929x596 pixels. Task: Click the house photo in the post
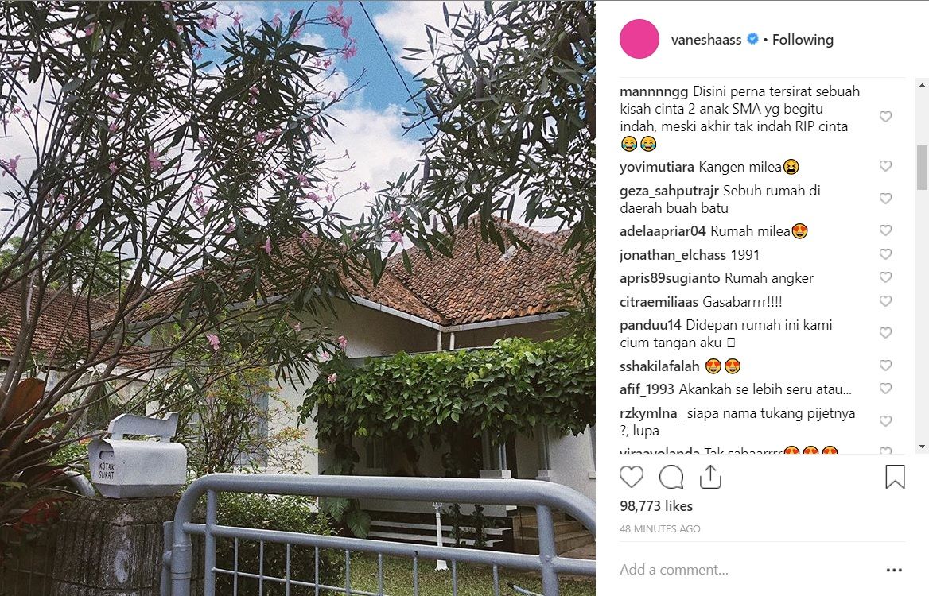click(x=297, y=298)
